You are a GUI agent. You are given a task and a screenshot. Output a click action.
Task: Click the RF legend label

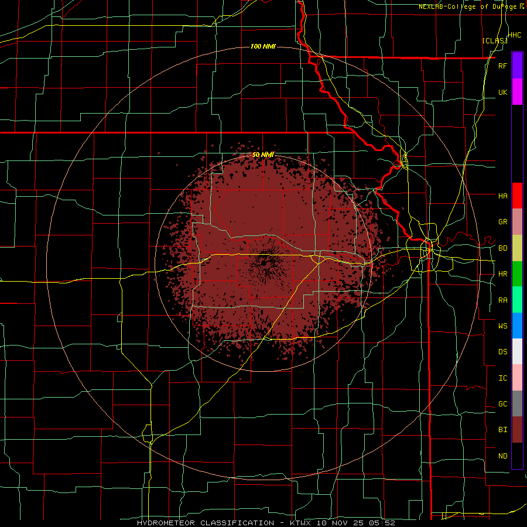(502, 66)
